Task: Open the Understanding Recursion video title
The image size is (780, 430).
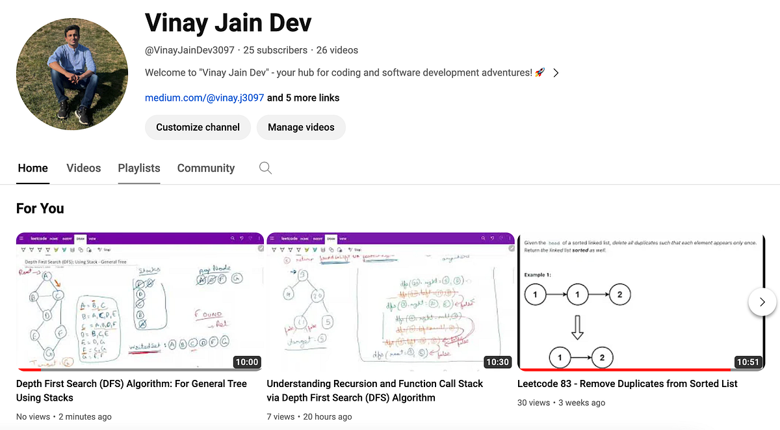Action: tap(374, 390)
